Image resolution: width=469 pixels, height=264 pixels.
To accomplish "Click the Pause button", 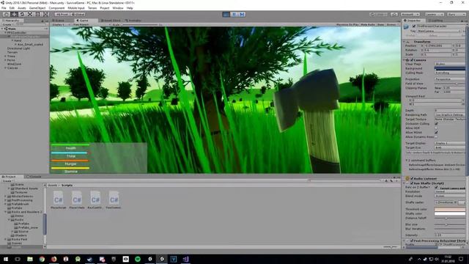I will tap(234, 15).
